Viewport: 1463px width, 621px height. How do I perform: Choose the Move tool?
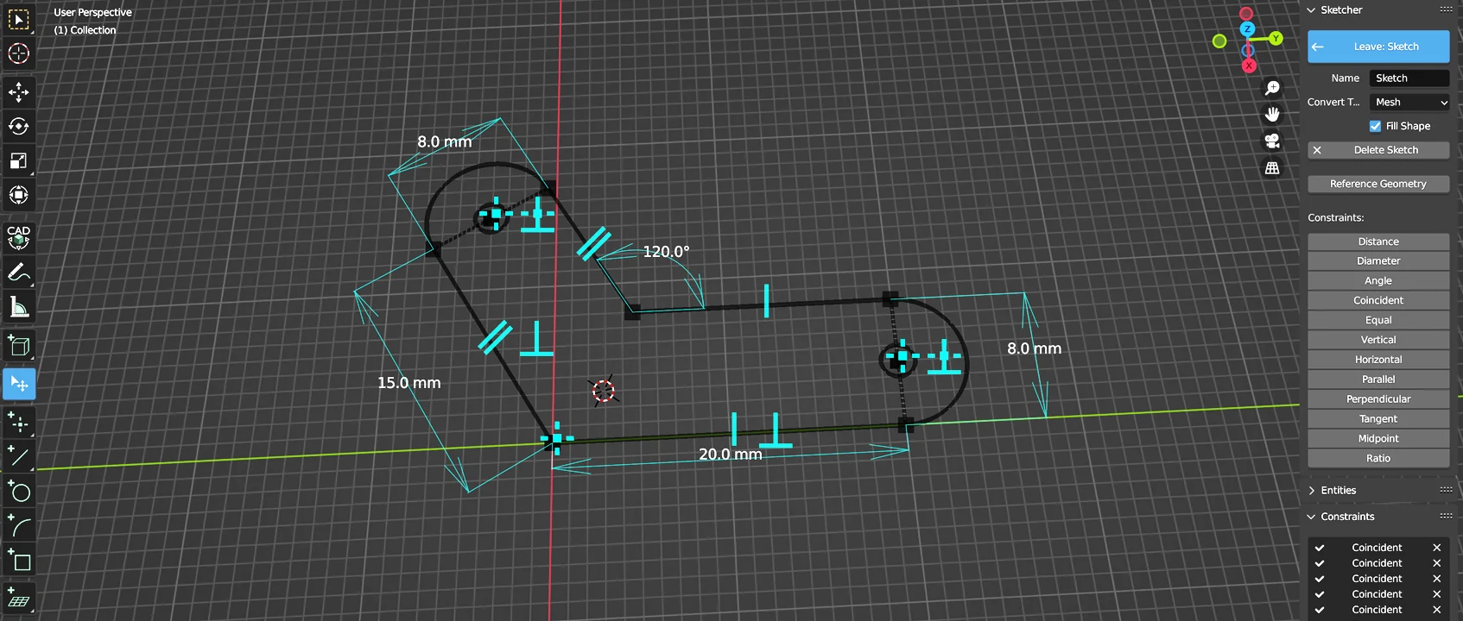point(18,91)
